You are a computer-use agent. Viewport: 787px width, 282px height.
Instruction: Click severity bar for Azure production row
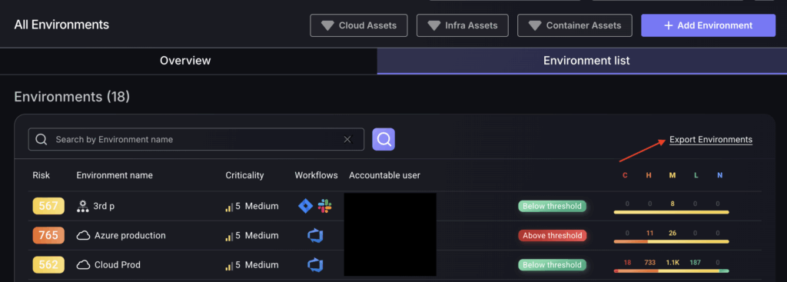pos(671,242)
